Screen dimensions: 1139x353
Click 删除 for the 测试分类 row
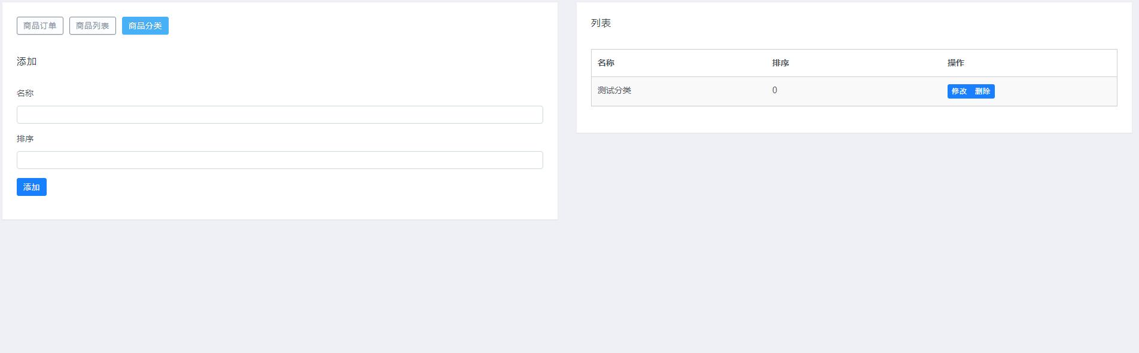(x=983, y=91)
